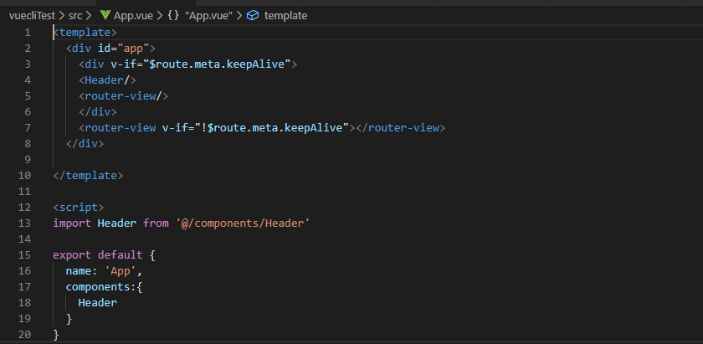
Task: Click the closing </div> on line 8
Action: click(85, 143)
